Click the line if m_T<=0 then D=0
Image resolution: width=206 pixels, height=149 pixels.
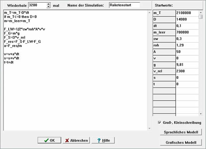[x=20, y=17]
